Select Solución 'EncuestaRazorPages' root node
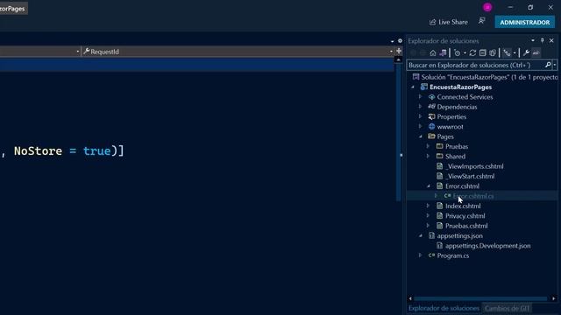 tap(485, 77)
